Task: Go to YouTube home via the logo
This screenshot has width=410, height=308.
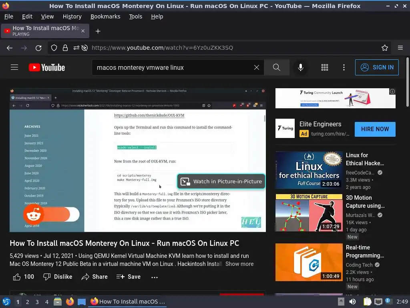Action: [47, 67]
